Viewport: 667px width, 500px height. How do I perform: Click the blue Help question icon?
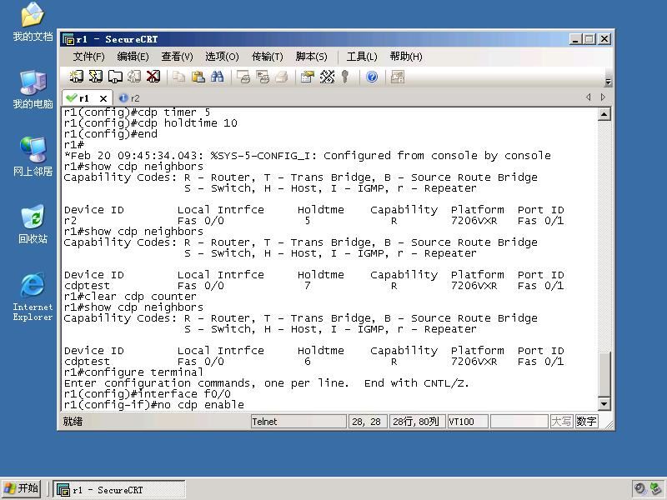tap(372, 77)
